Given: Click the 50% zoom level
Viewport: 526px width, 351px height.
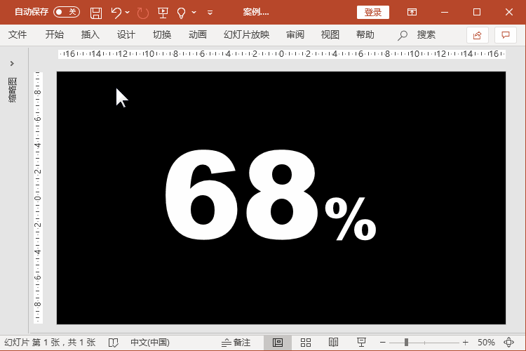Looking at the screenshot, I should tap(486, 343).
